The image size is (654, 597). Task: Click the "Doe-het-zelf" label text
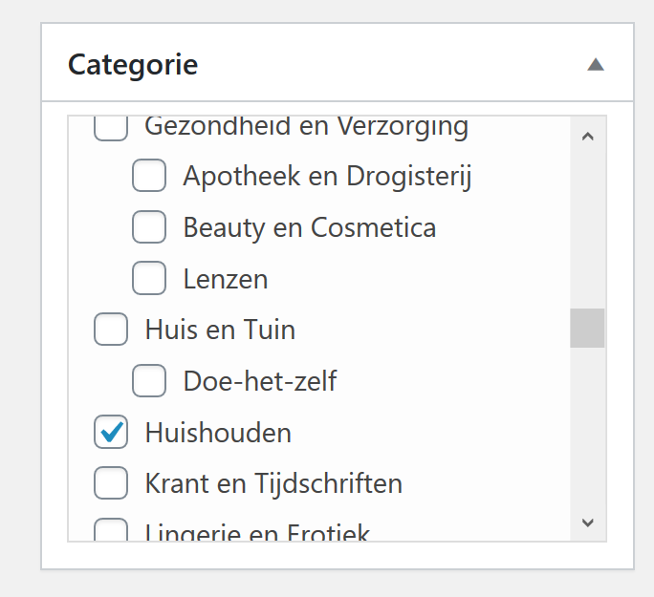[x=260, y=382]
